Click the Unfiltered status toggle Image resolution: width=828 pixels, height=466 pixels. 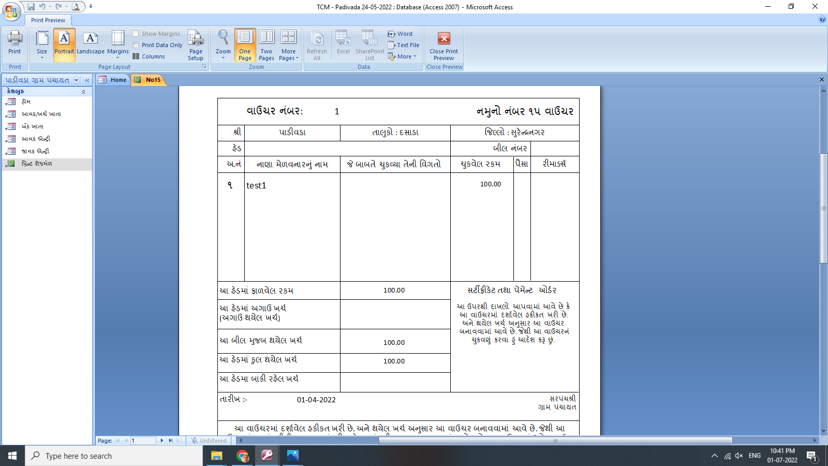click(209, 441)
